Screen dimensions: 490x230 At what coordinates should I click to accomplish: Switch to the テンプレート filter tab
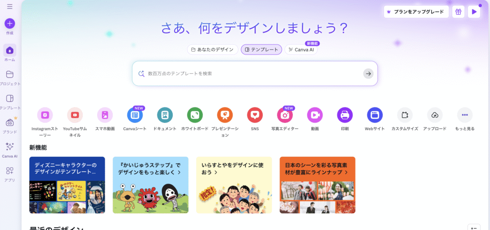coord(262,50)
